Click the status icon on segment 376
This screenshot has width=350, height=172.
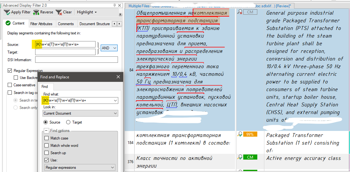[240, 157]
